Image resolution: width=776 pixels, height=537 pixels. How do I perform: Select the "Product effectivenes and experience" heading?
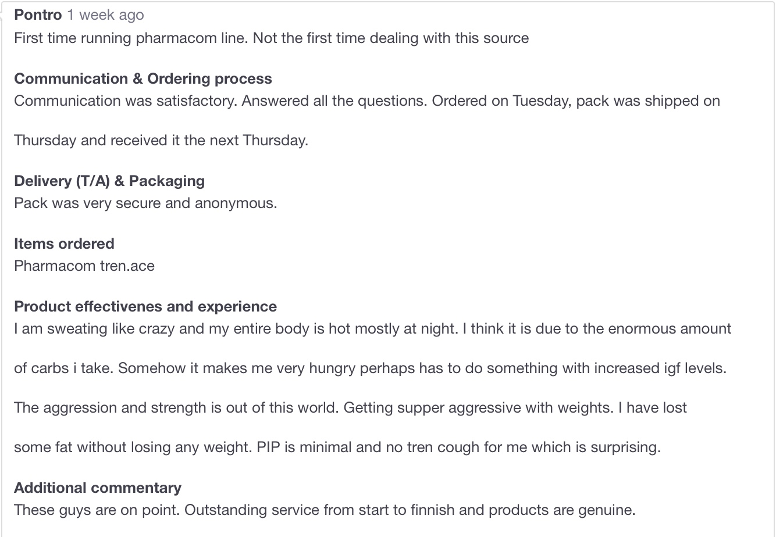[x=145, y=306]
